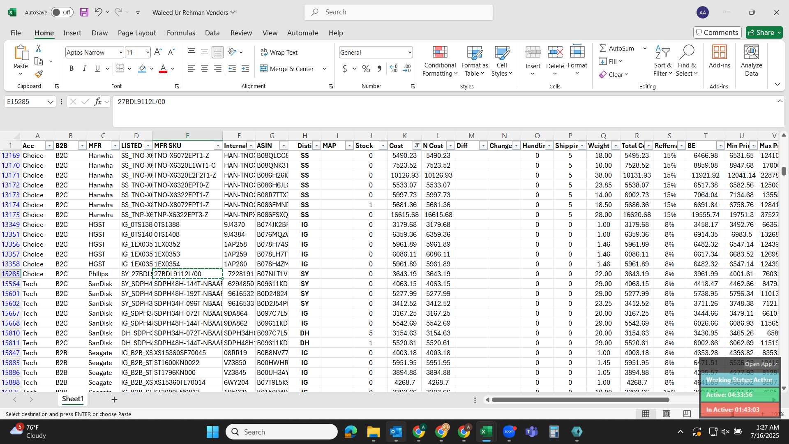Image resolution: width=789 pixels, height=444 pixels.
Task: Toggle Underline formatting
Action: [97, 69]
